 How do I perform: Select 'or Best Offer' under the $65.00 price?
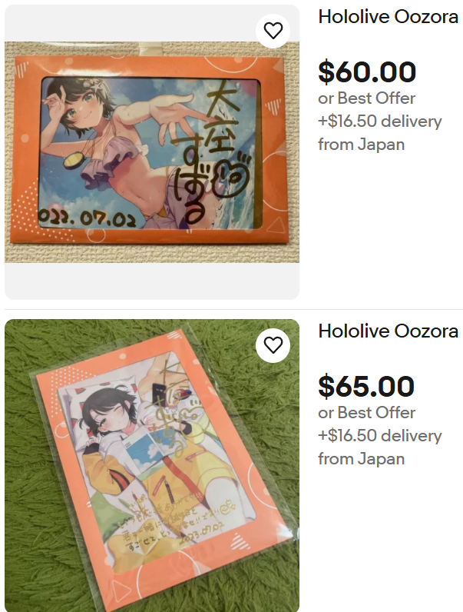pos(367,413)
